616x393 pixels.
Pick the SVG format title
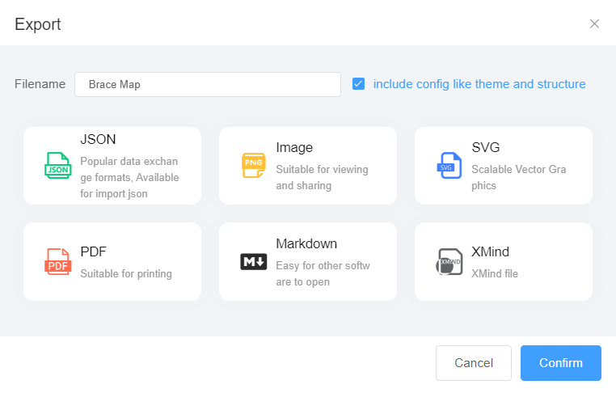point(486,147)
